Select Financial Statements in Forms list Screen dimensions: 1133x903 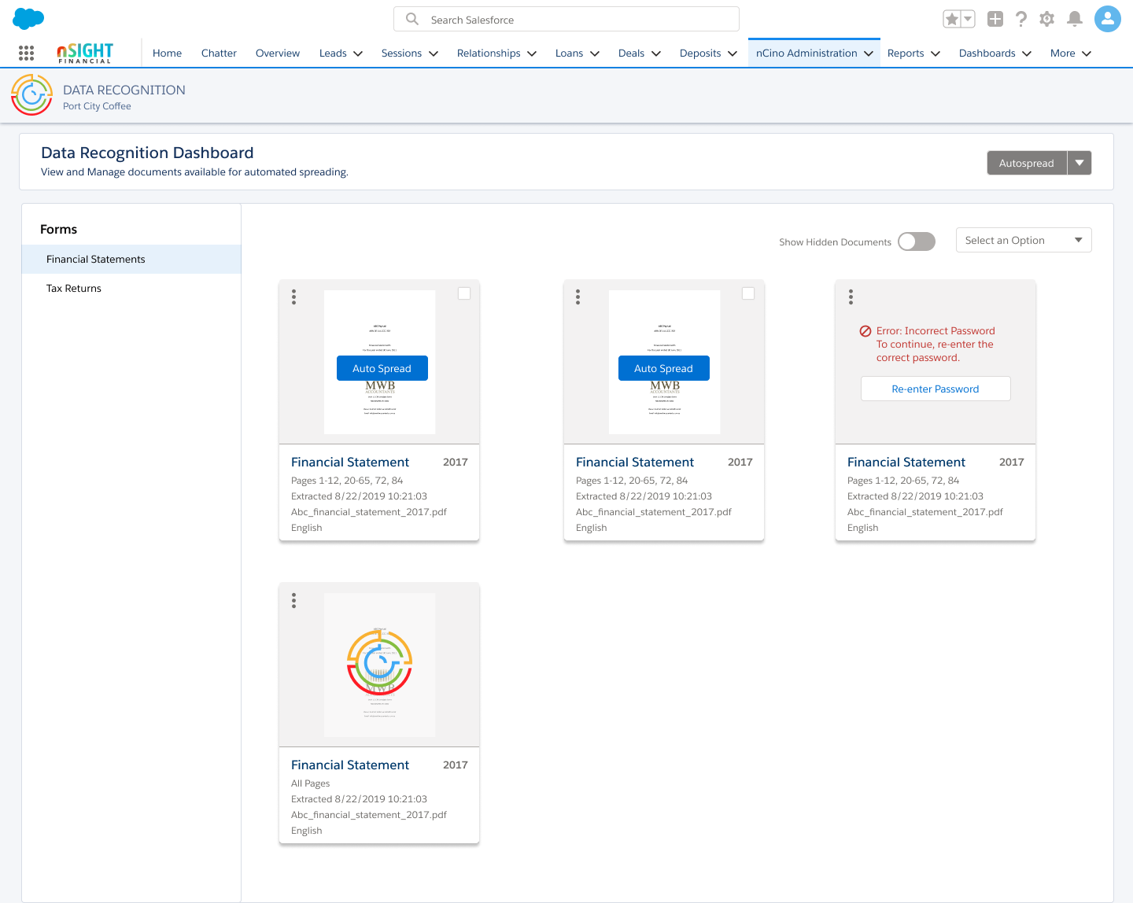(131, 259)
